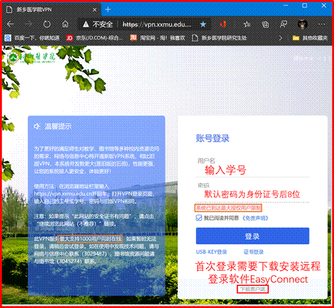Click the browser back arrow
This screenshot has height=308, width=334.
pos(10,24)
